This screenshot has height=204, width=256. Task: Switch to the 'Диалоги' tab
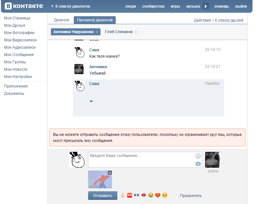(x=61, y=20)
